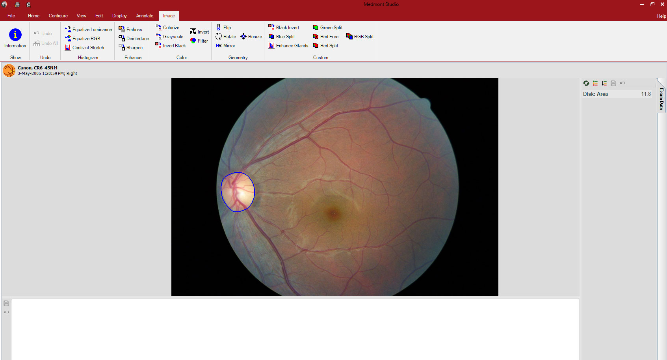The height and width of the screenshot is (360, 667).
Task: Open the File menu
Action: pyautogui.click(x=11, y=16)
